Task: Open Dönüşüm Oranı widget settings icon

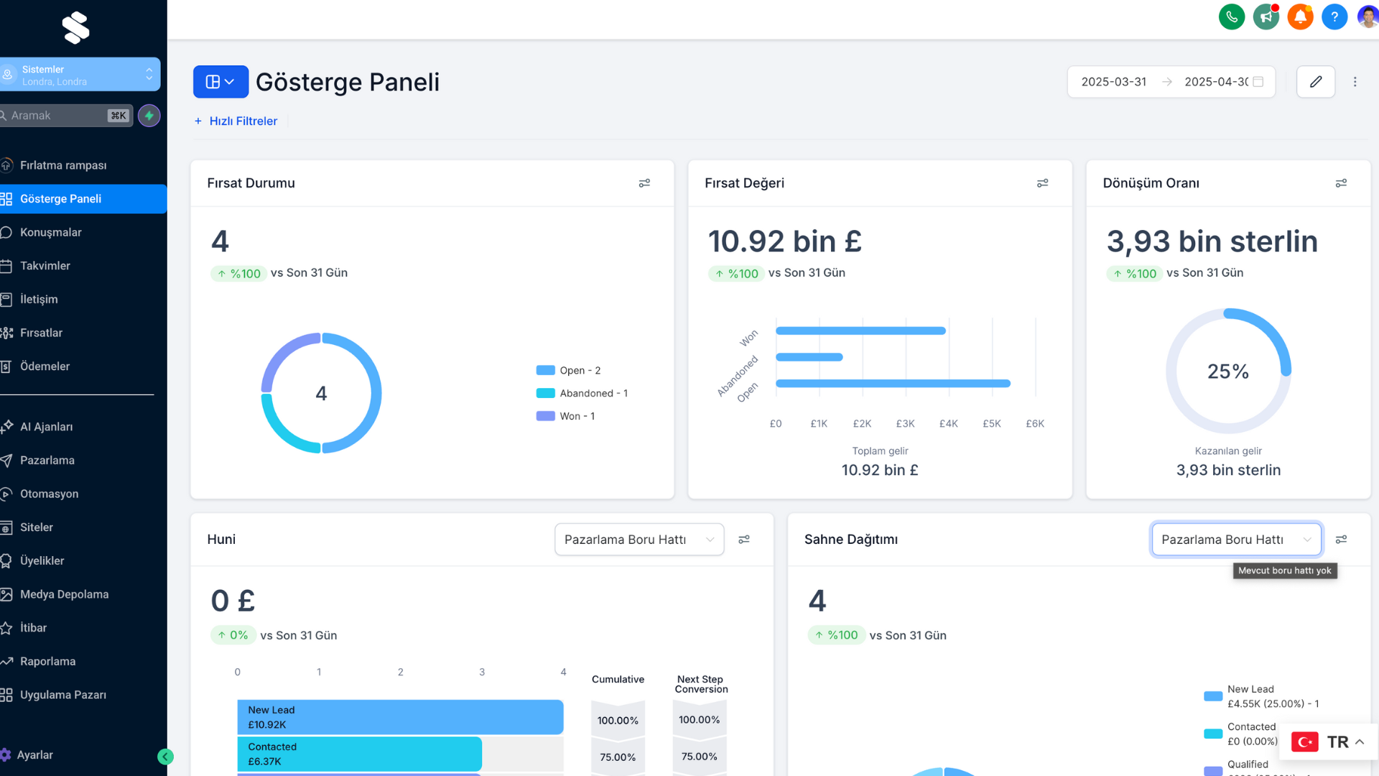Action: 1341,183
